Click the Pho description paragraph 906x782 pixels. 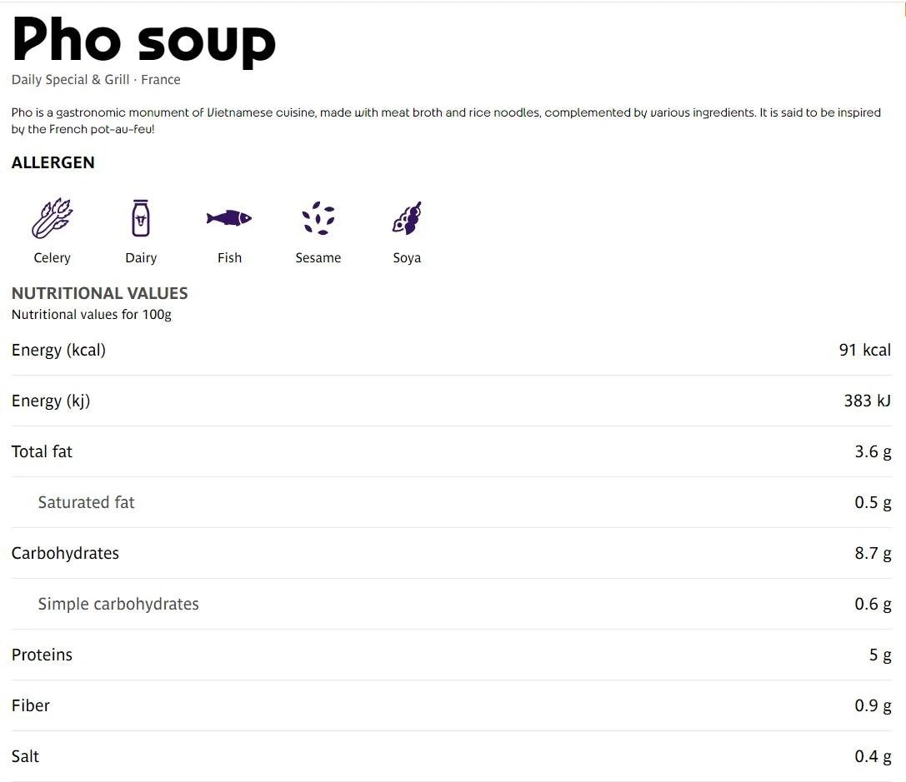click(446, 121)
